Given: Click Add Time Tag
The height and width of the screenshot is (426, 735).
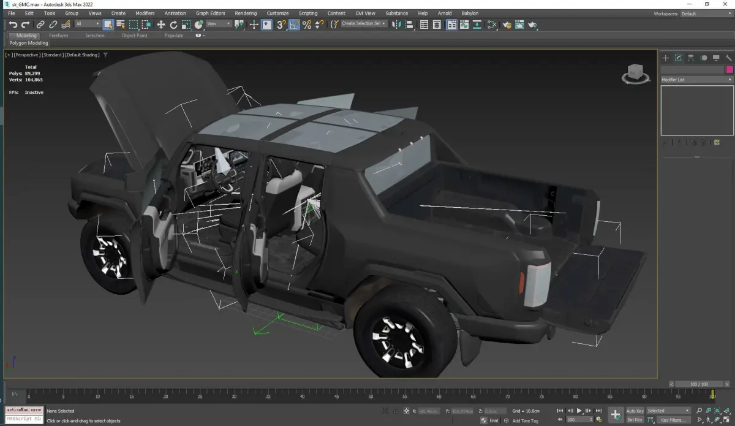Looking at the screenshot, I should coord(525,420).
